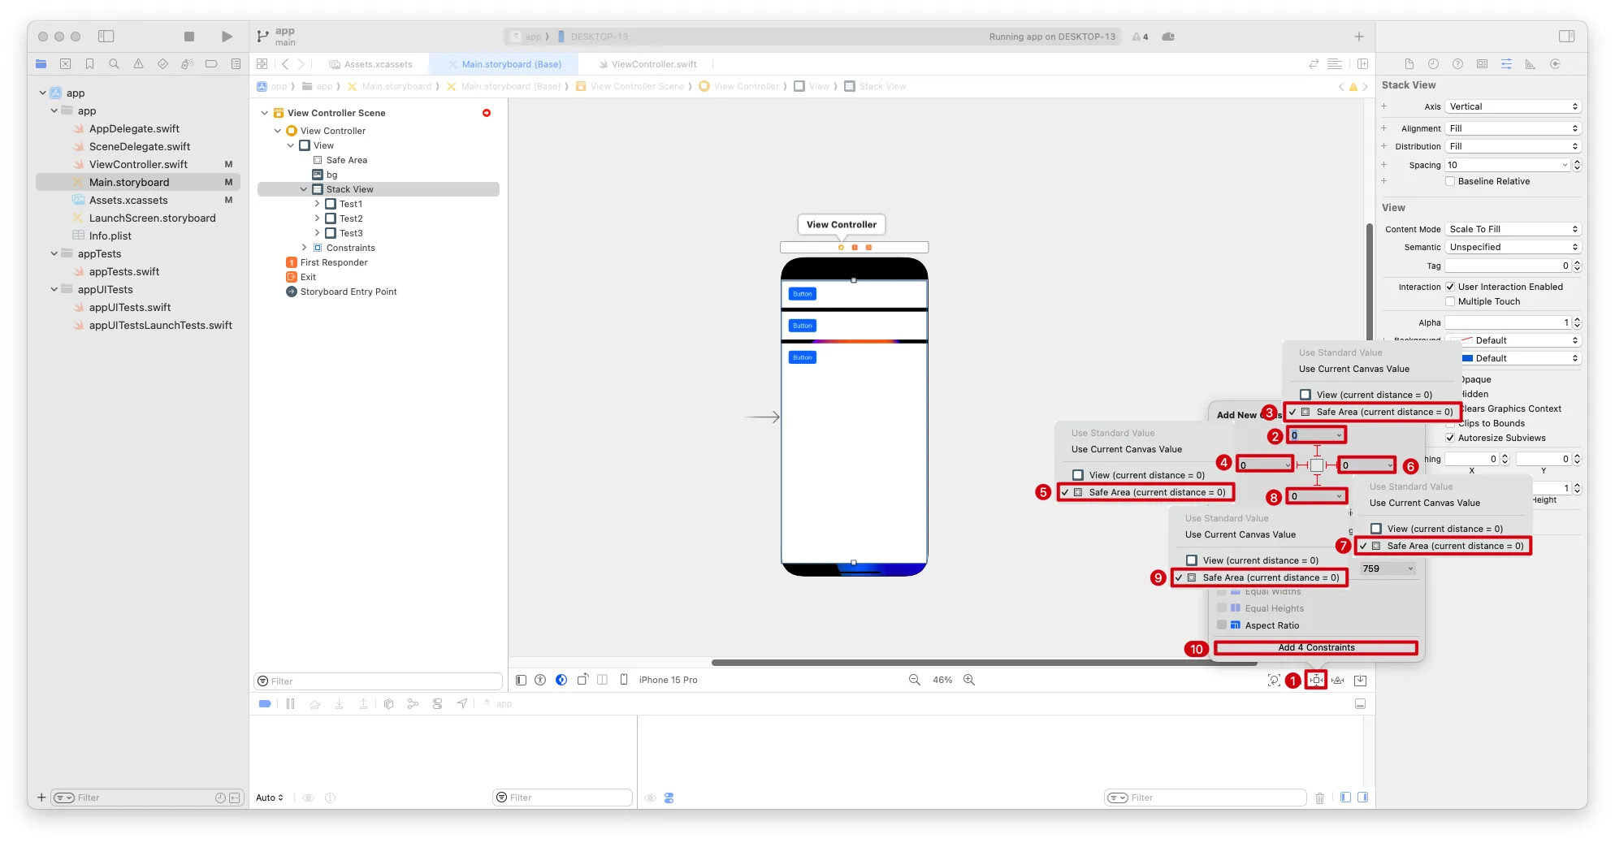The image size is (1615, 843).
Task: Switch to the ViewController.swift tab
Action: point(653,64)
